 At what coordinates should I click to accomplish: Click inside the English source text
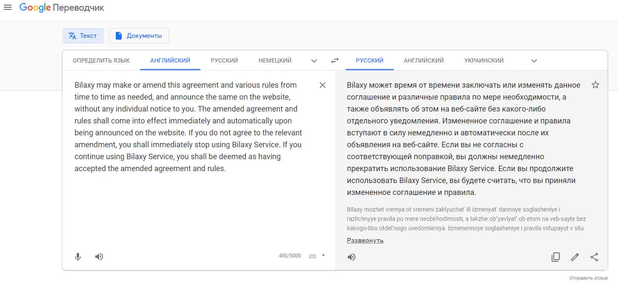(x=187, y=126)
